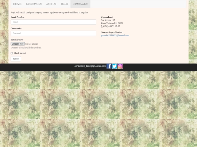Click the Contraseña label

pos(16,28)
